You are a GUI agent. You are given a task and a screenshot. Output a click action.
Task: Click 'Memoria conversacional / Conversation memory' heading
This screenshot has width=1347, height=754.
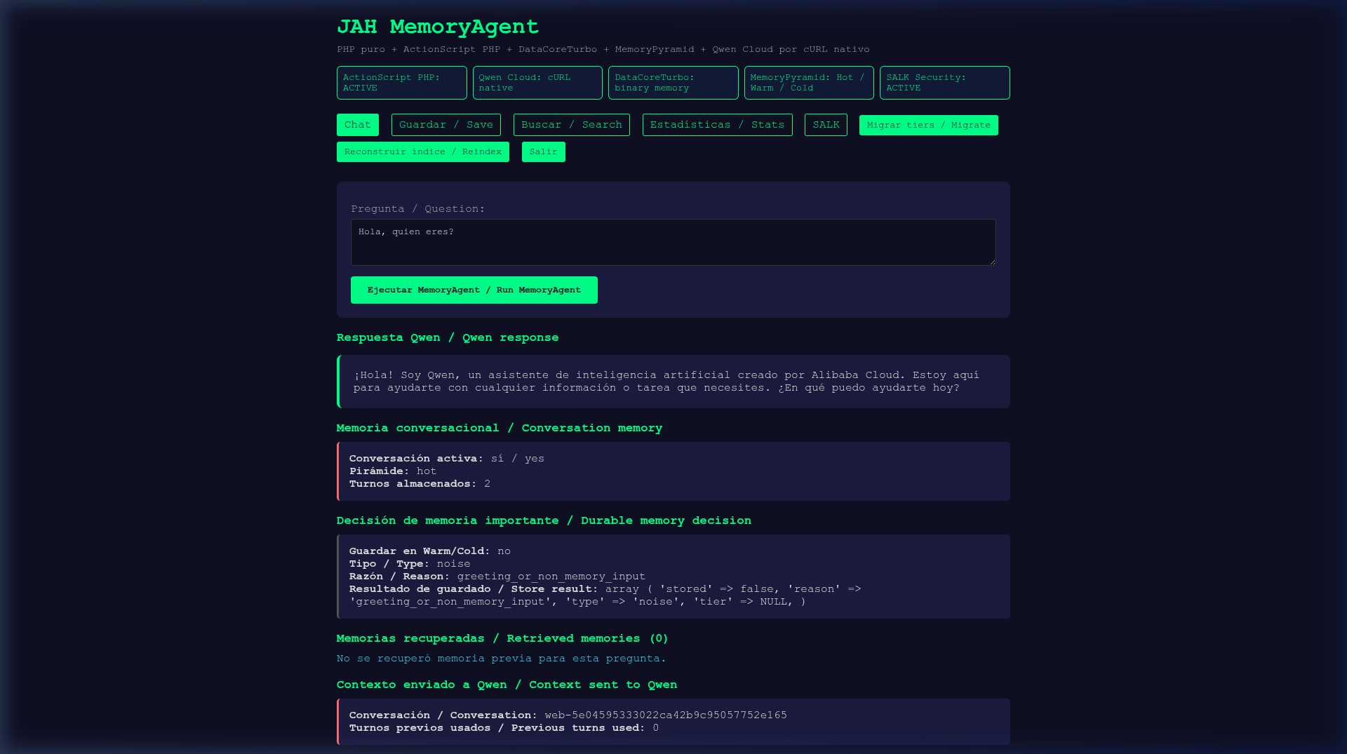click(x=500, y=428)
